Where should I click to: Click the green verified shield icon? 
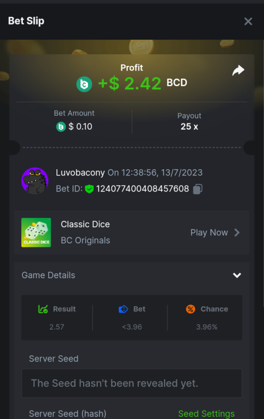(89, 189)
